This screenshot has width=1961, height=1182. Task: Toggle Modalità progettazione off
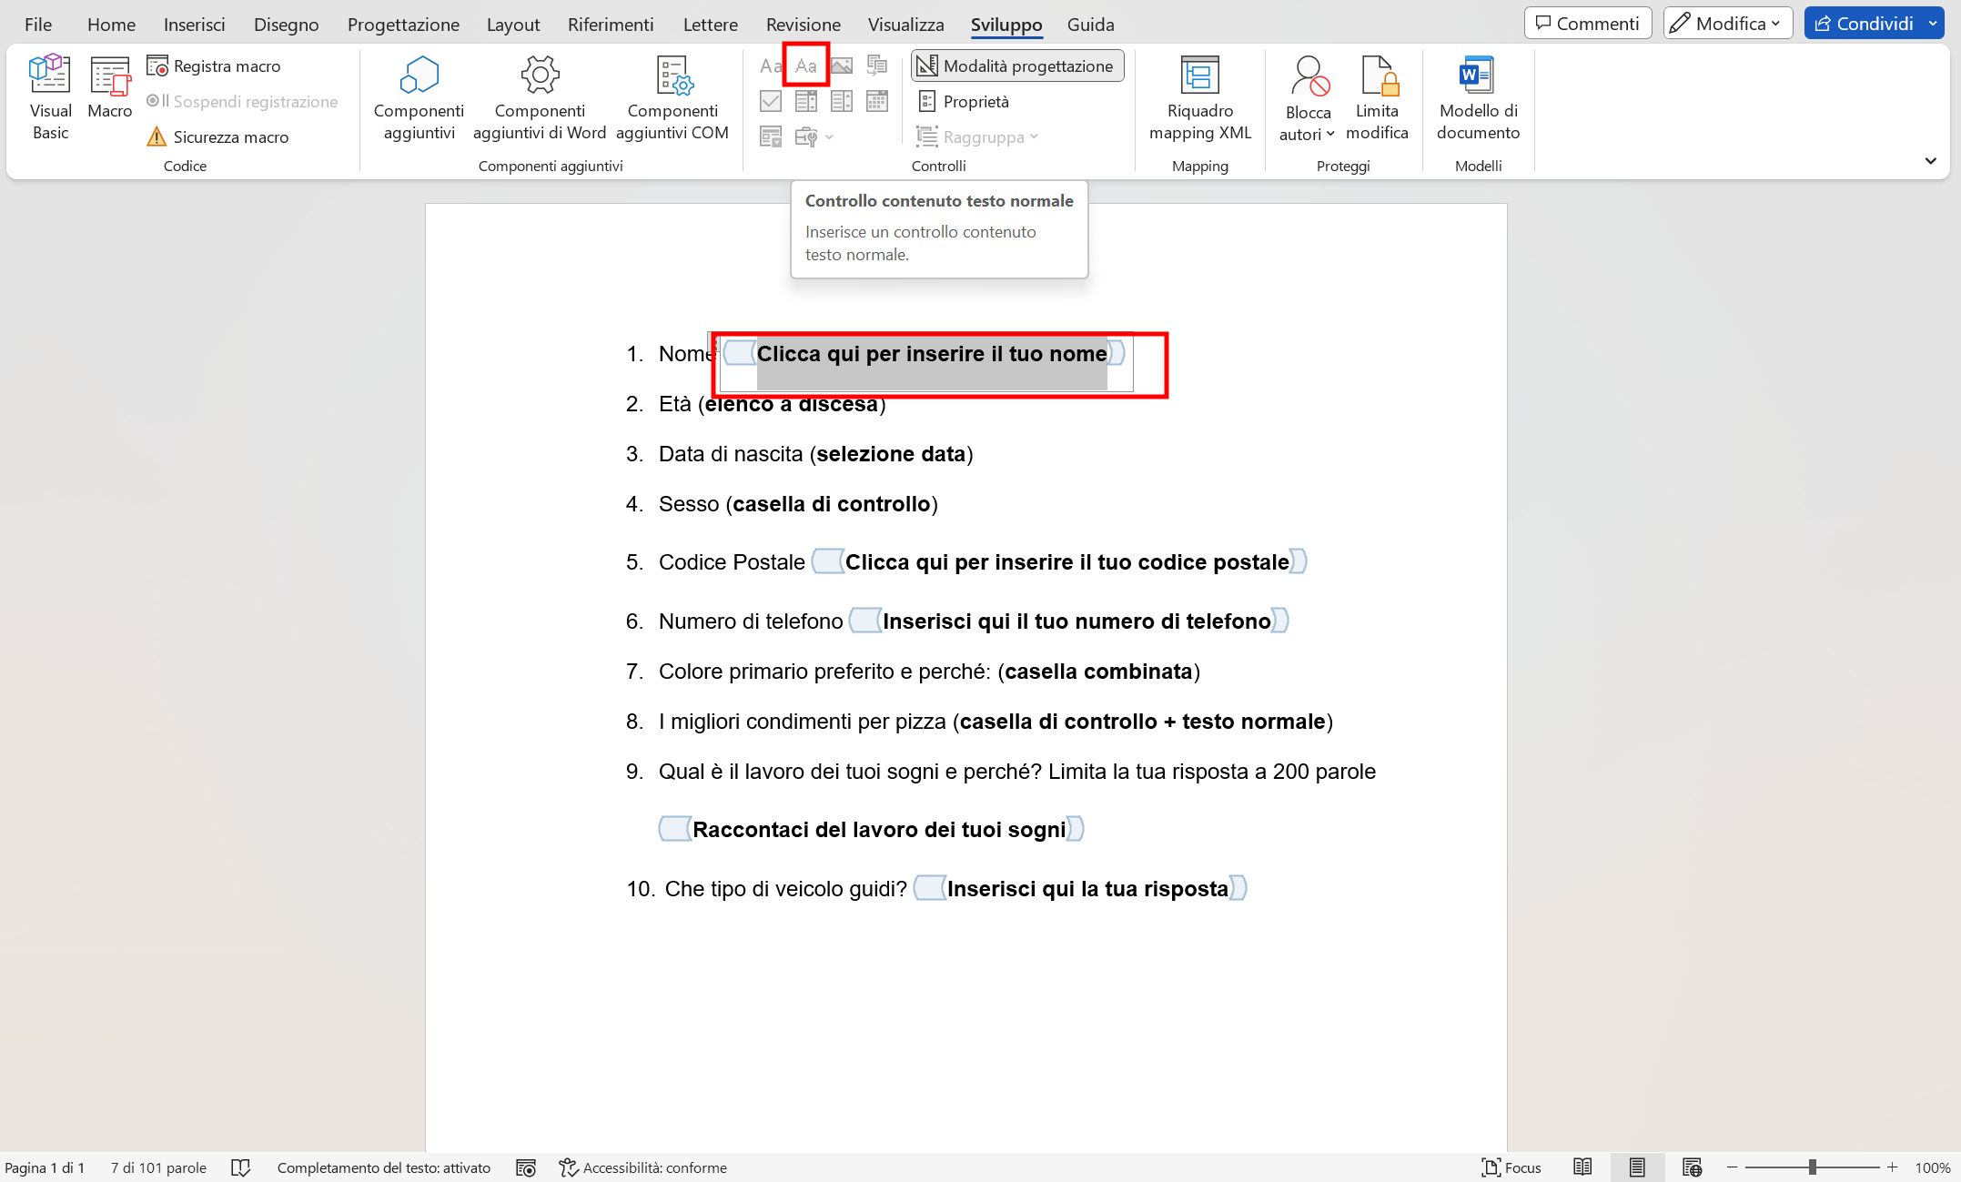[1016, 66]
